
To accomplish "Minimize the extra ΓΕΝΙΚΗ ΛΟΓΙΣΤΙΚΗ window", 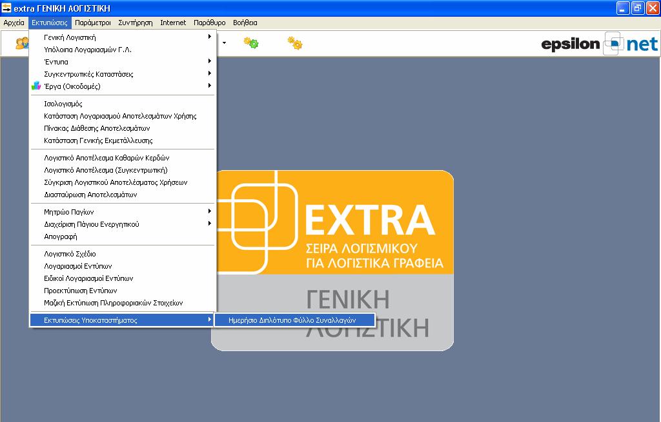I will tap(623, 8).
